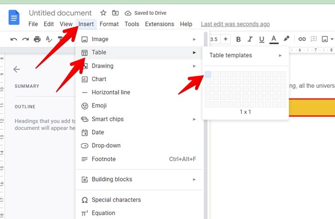Click the smiley icon beside Emoji

click(85, 106)
